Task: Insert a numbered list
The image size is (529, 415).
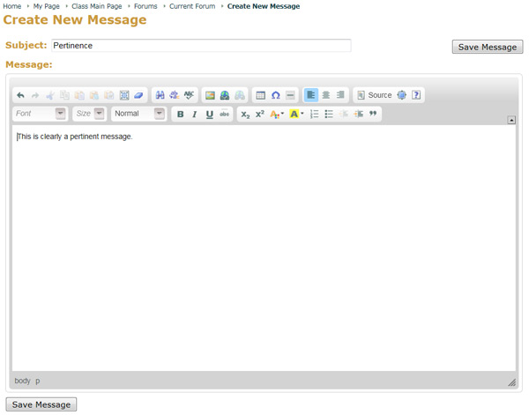Action: click(x=314, y=115)
